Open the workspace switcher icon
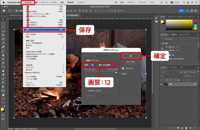Image resolution: width=200 pixels, height=130 pixels. (x=196, y=11)
